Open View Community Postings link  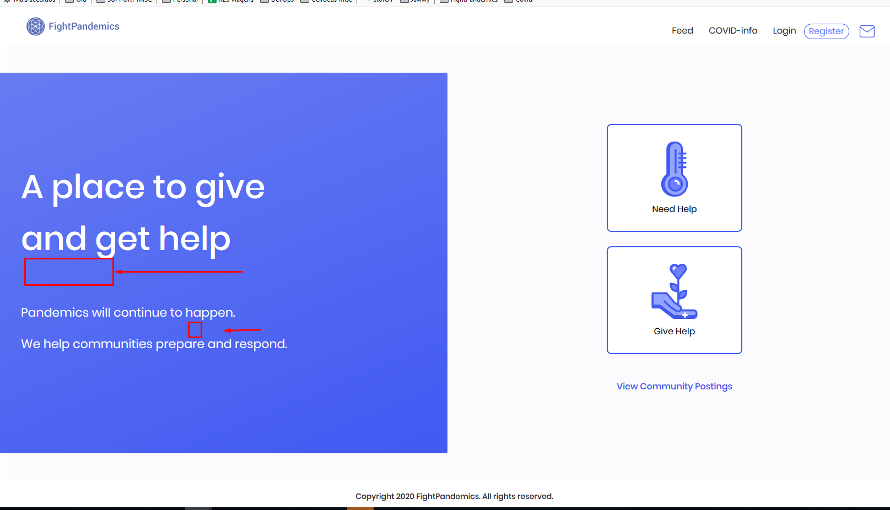(675, 387)
